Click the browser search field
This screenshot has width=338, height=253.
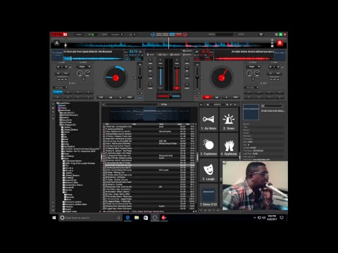tap(132, 105)
